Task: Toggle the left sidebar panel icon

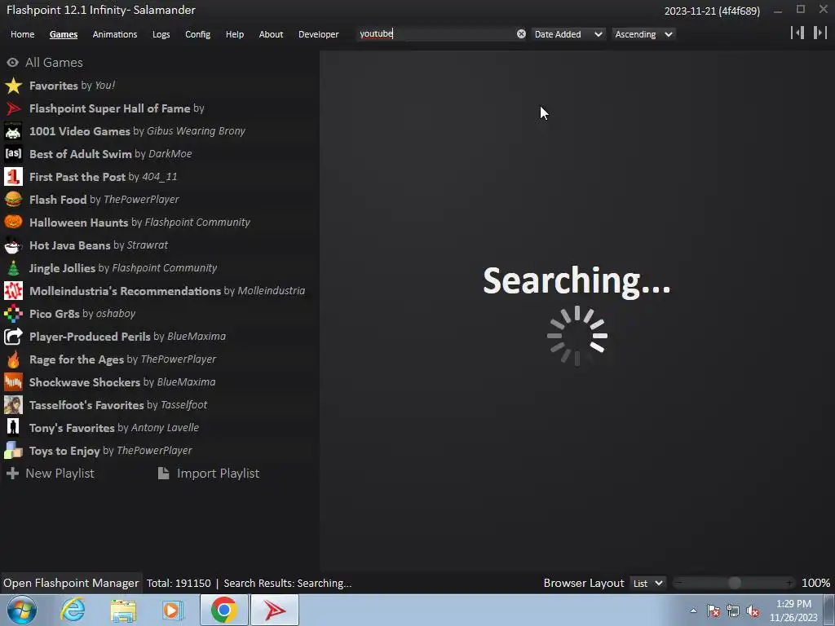Action: coord(797,33)
